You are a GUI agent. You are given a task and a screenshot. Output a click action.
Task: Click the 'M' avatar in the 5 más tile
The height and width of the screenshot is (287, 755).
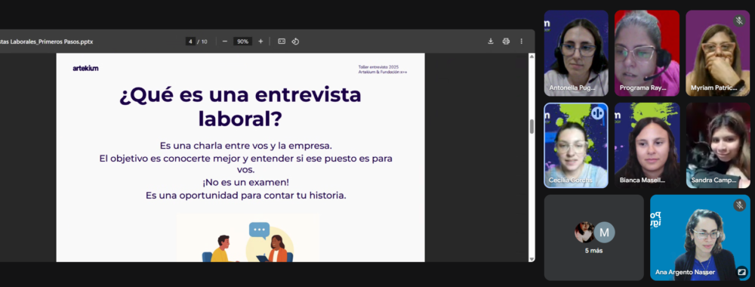point(604,233)
